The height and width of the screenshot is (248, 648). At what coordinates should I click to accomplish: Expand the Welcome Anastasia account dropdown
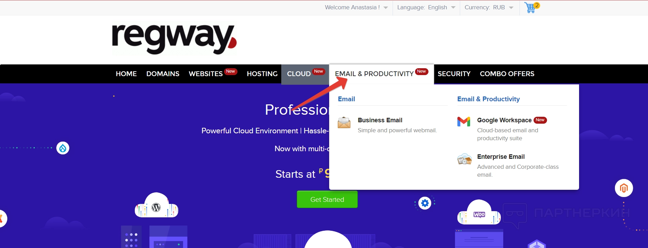(x=356, y=7)
